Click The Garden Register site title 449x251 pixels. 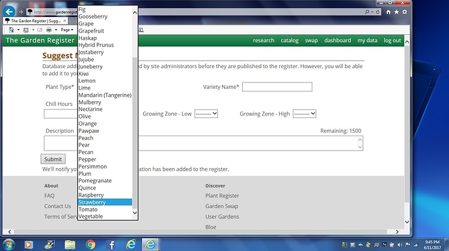40,40
